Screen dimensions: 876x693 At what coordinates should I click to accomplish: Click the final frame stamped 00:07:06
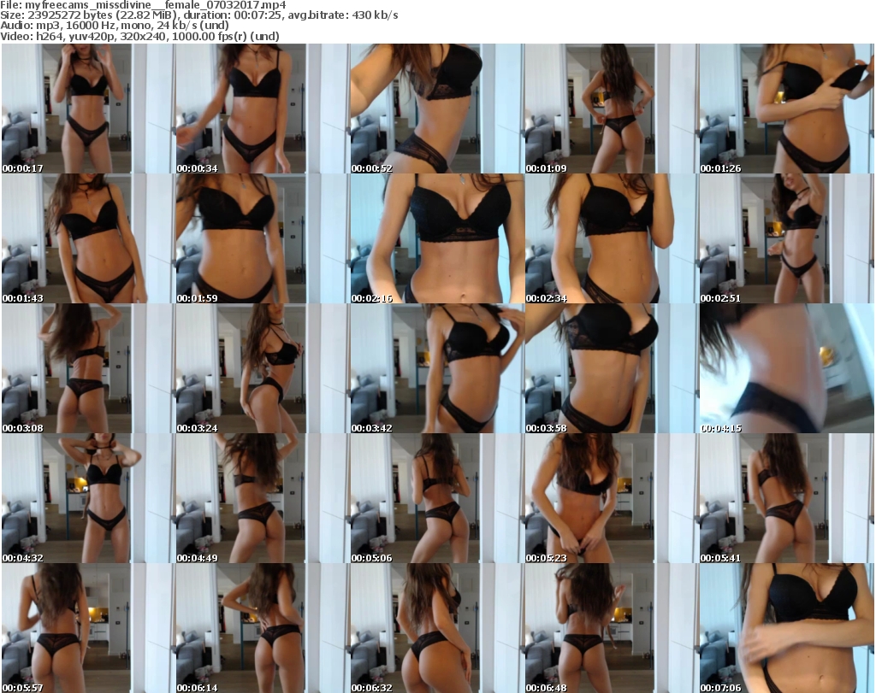pyautogui.click(x=786, y=628)
